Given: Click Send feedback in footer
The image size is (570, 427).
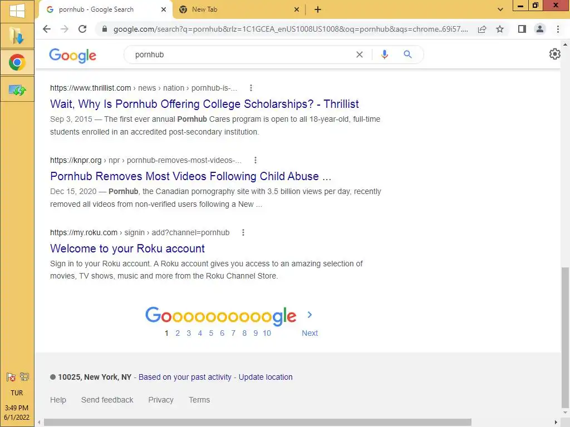Looking at the screenshot, I should (x=107, y=400).
